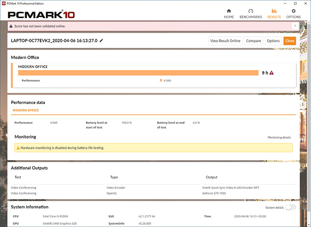Click the Output column header
The width and height of the screenshot is (311, 227).
(x=212, y=177)
